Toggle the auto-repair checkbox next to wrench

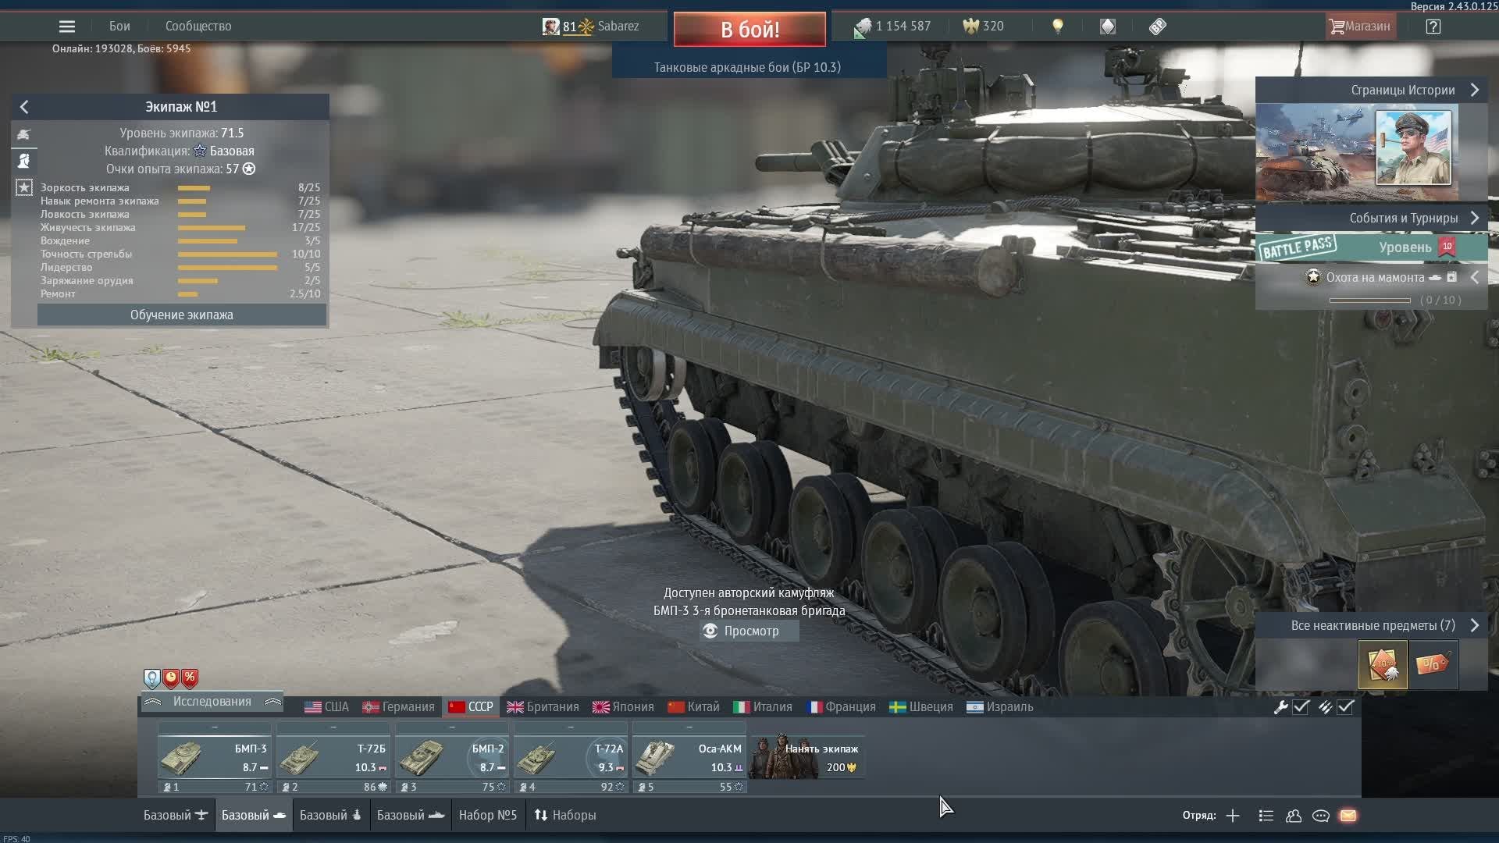click(1301, 707)
